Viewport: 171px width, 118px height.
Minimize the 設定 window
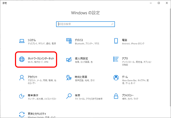click(x=151, y=3)
